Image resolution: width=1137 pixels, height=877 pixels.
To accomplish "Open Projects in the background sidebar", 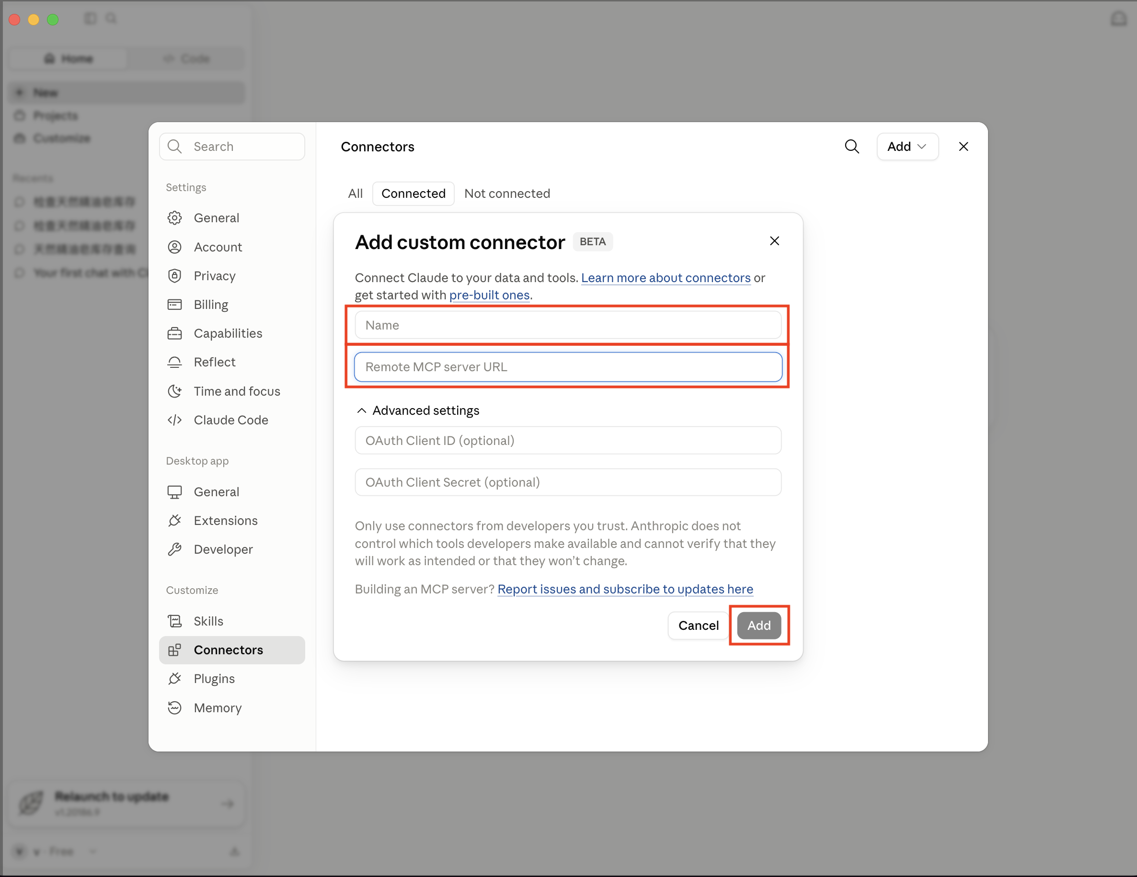I will click(127, 115).
